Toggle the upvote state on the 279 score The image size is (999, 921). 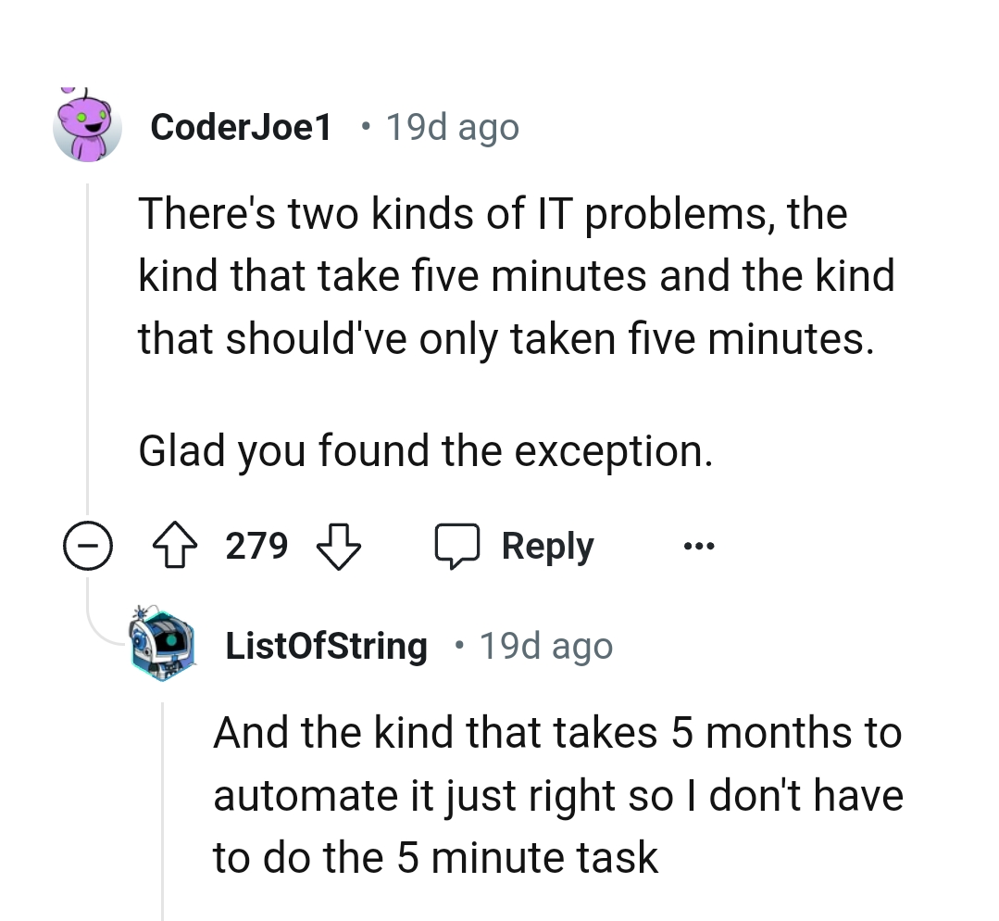tap(175, 546)
